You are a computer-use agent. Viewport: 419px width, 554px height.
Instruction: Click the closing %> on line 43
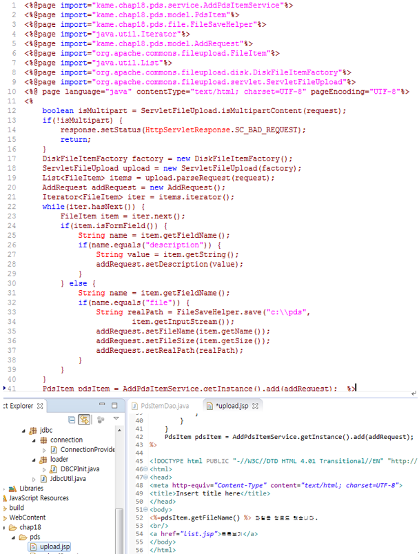point(153,445)
